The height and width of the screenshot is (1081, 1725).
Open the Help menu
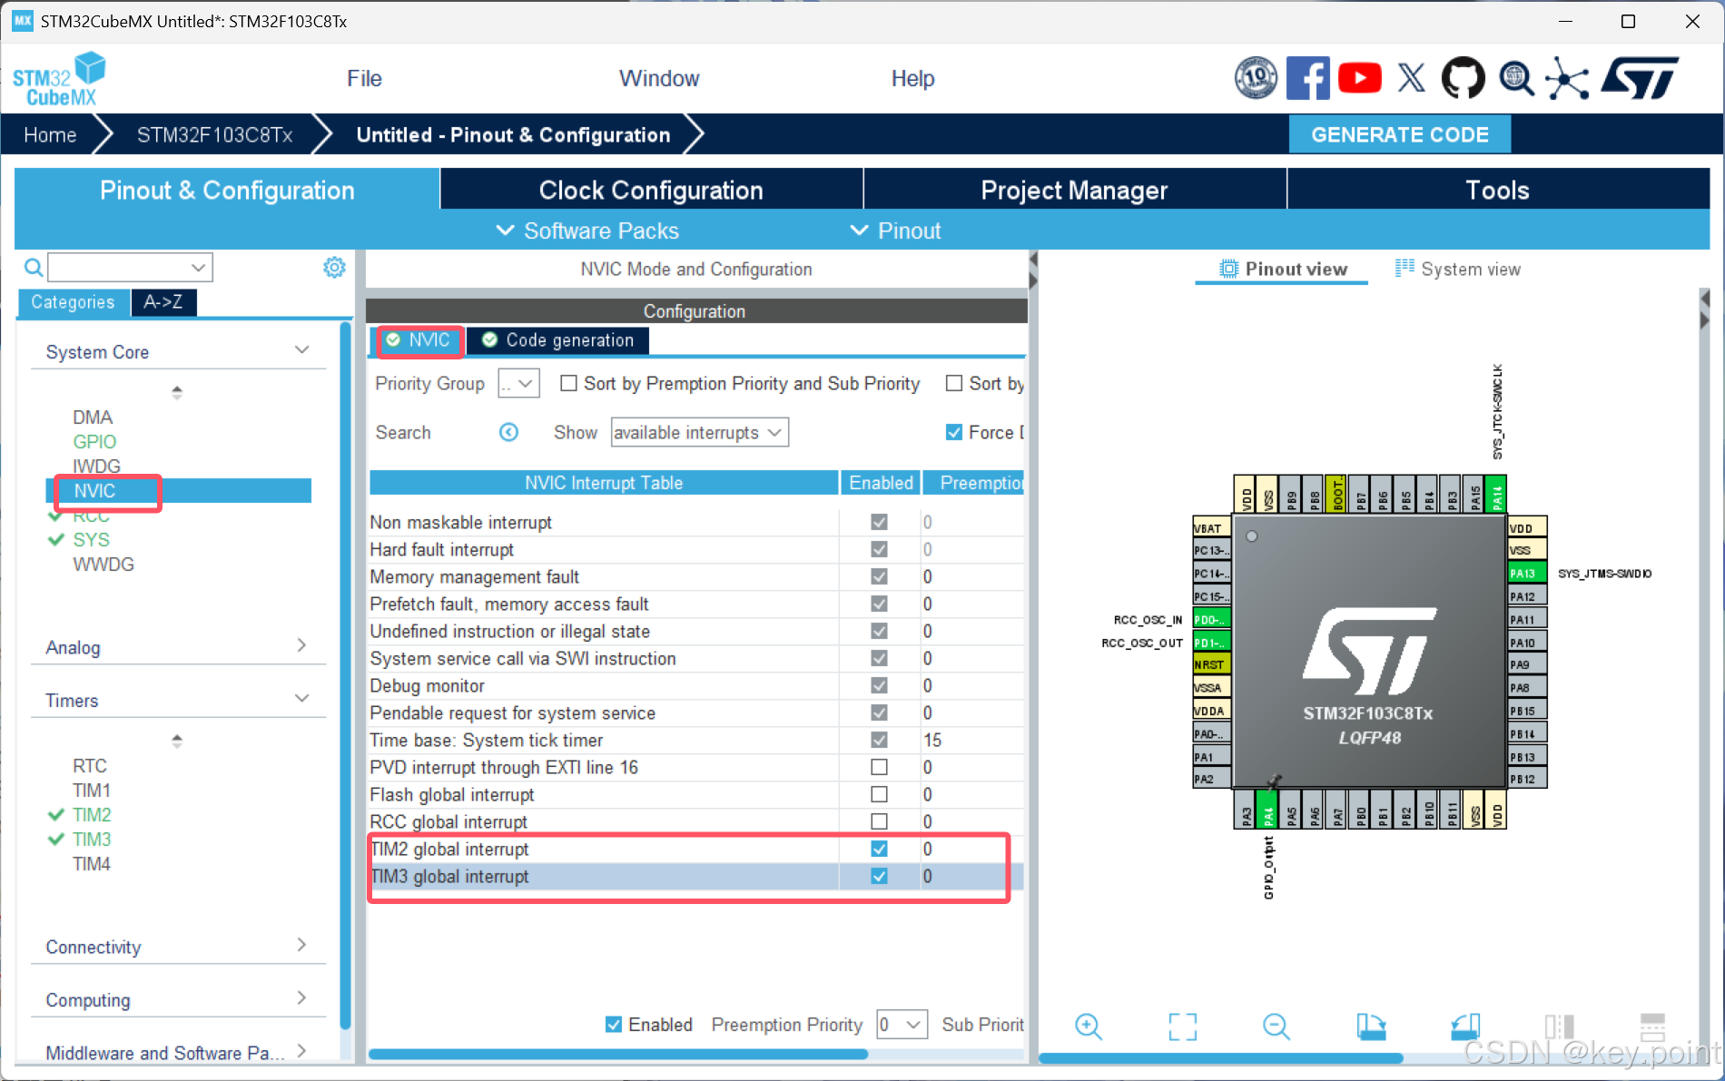912,79
